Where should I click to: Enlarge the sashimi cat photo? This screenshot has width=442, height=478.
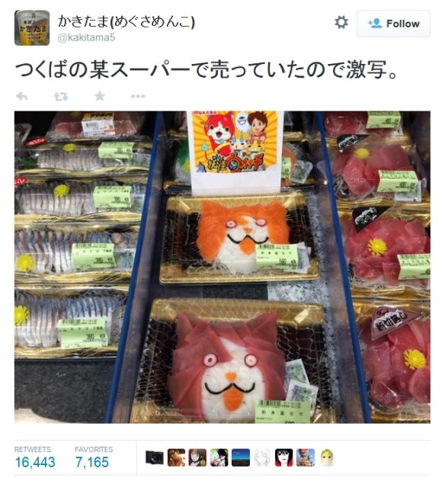point(223,267)
